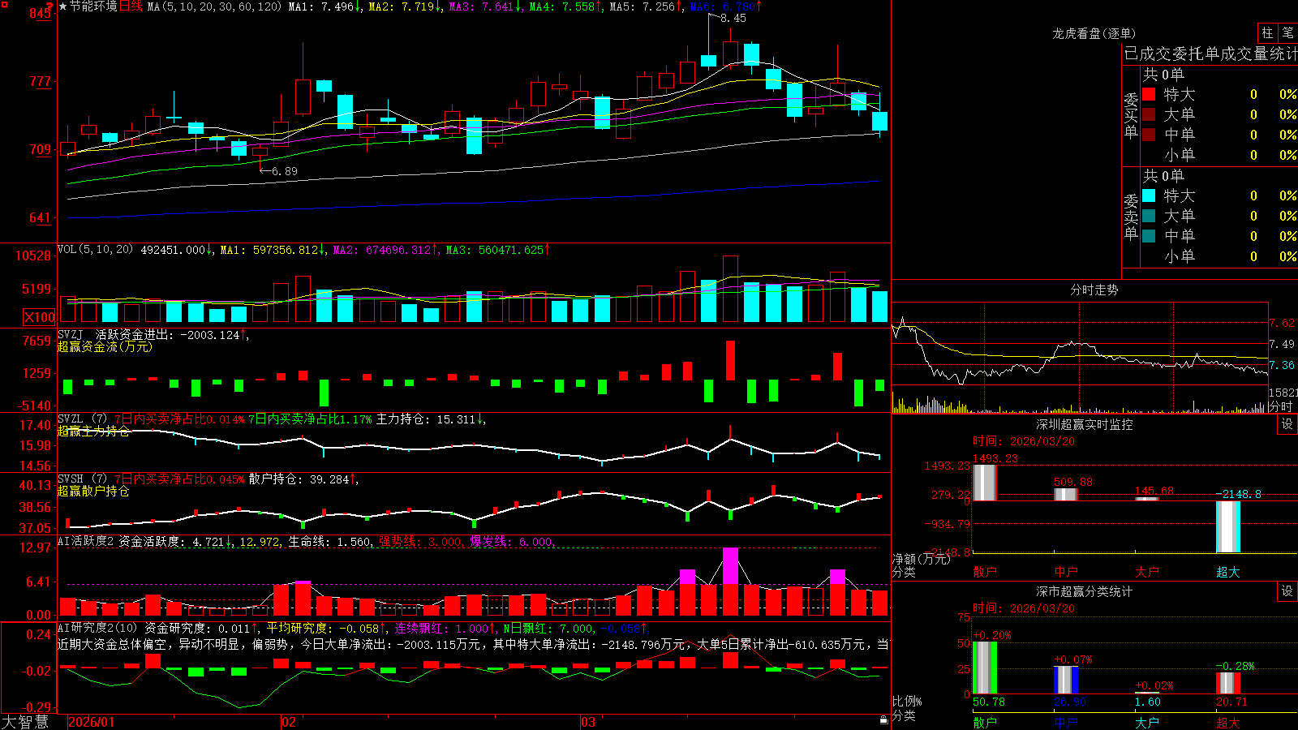The height and width of the screenshot is (730, 1298).
Task: Click the last cyan candlestick on daily chart
Action: 879,121
